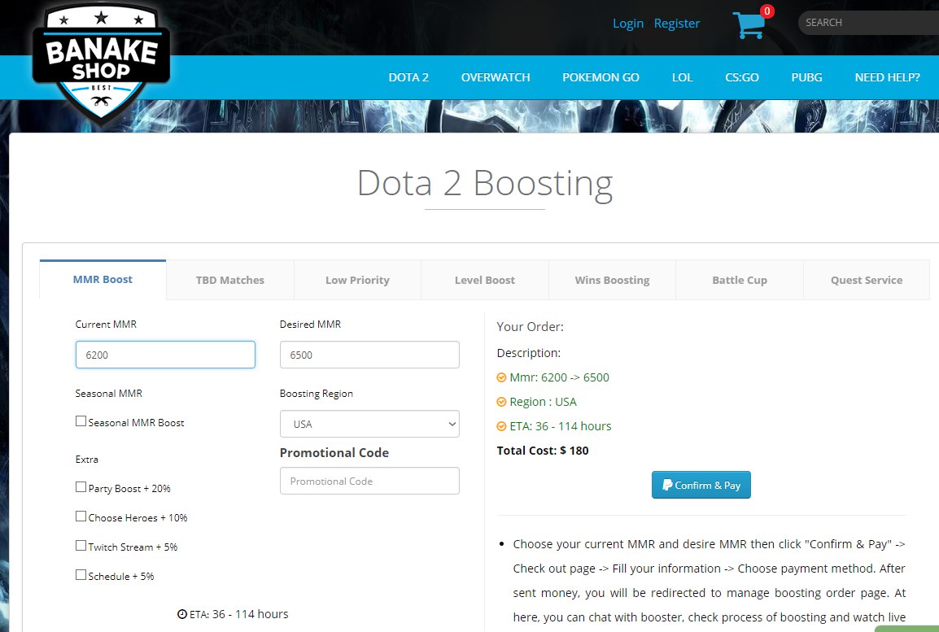Click the cart item count badge
This screenshot has width=939, height=632.
click(766, 11)
